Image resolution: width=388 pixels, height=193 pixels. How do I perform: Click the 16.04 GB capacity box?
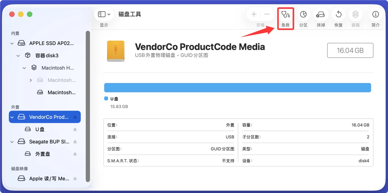click(x=350, y=51)
